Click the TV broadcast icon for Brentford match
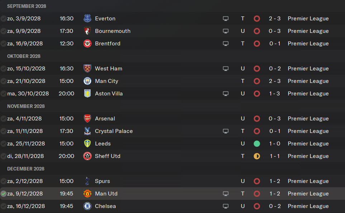This screenshot has height=213, width=345. coord(226,44)
